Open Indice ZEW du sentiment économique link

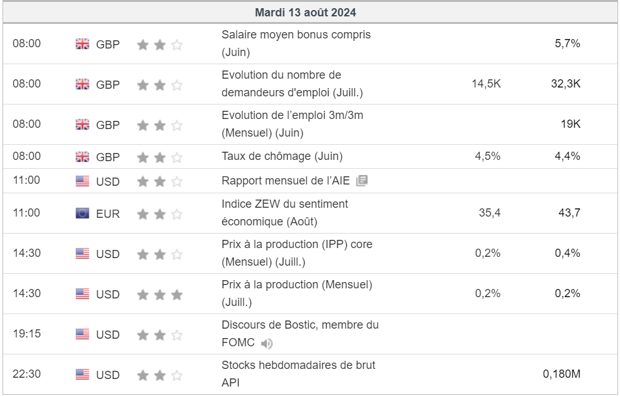coord(285,213)
